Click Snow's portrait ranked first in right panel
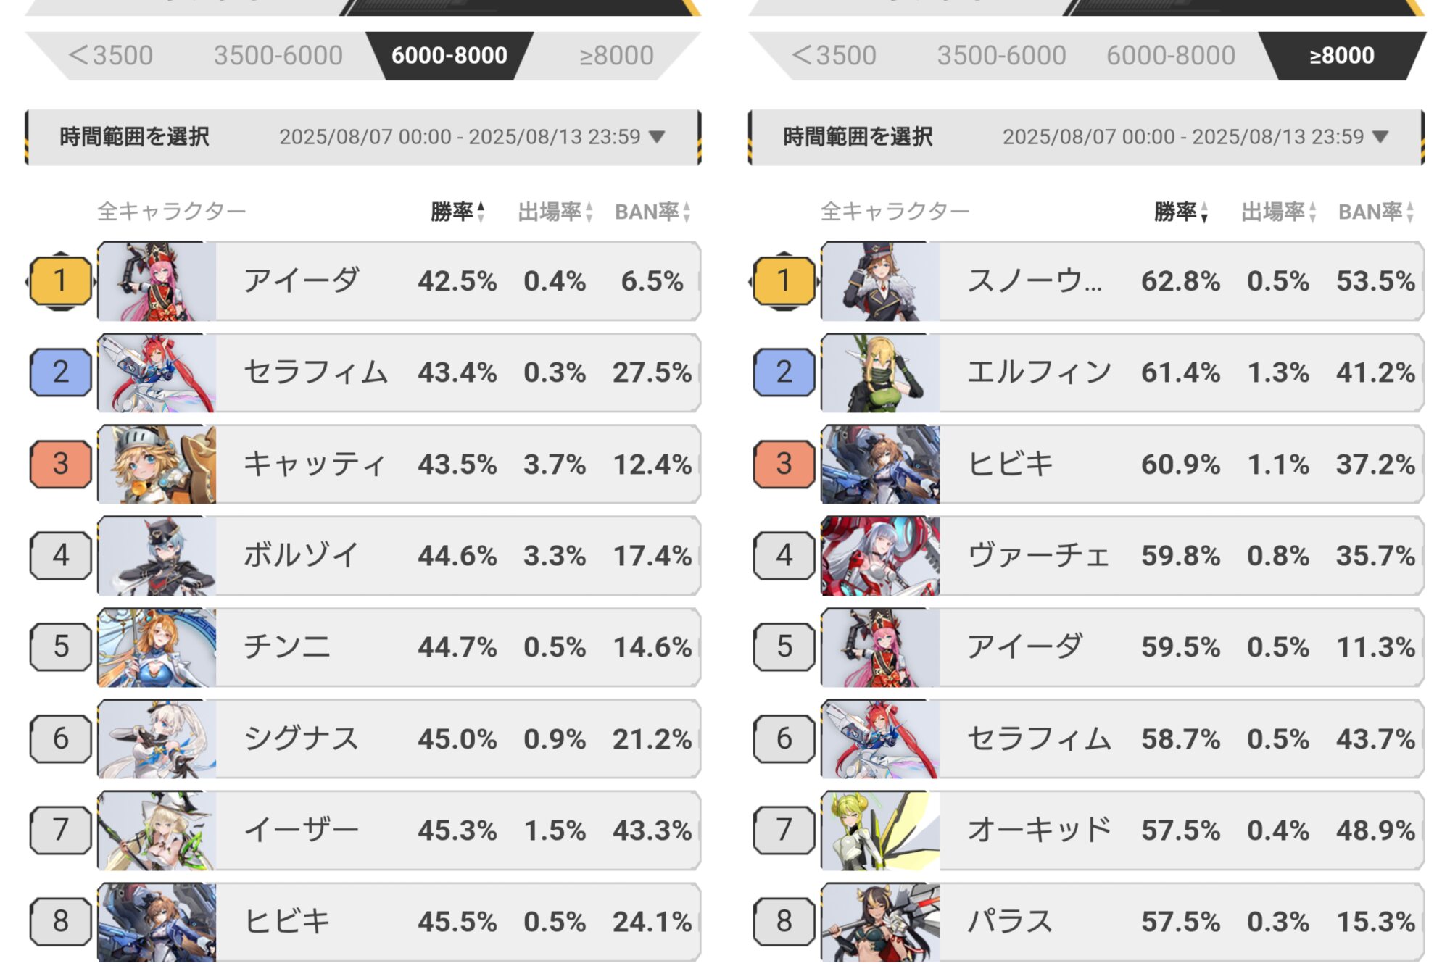The width and height of the screenshot is (1450, 966). click(880, 281)
